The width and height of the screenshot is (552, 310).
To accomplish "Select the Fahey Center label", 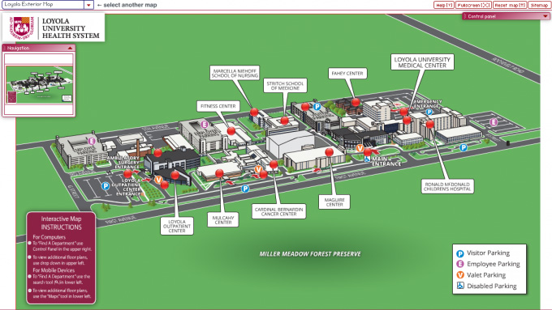I will [347, 74].
